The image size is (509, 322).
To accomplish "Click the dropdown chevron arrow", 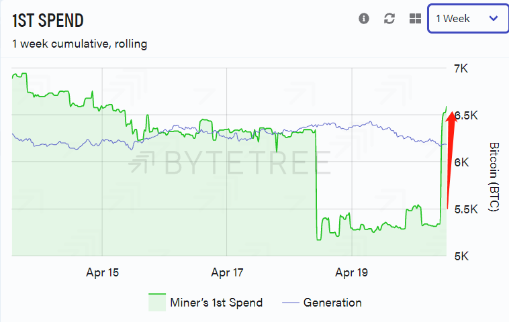I will pyautogui.click(x=494, y=19).
